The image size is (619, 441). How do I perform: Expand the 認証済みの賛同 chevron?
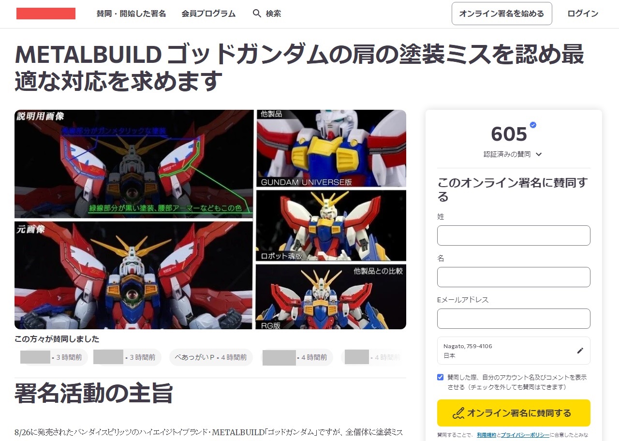[x=539, y=154]
